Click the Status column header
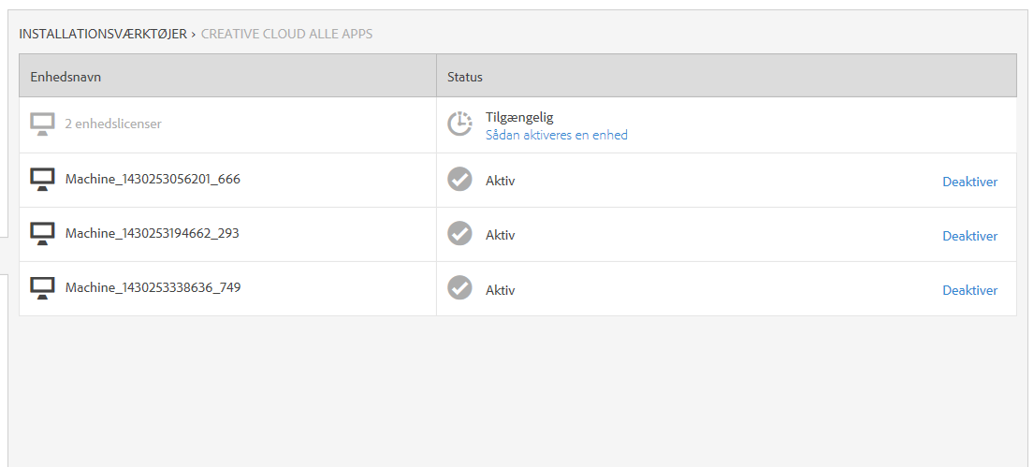This screenshot has width=1034, height=467. (465, 77)
